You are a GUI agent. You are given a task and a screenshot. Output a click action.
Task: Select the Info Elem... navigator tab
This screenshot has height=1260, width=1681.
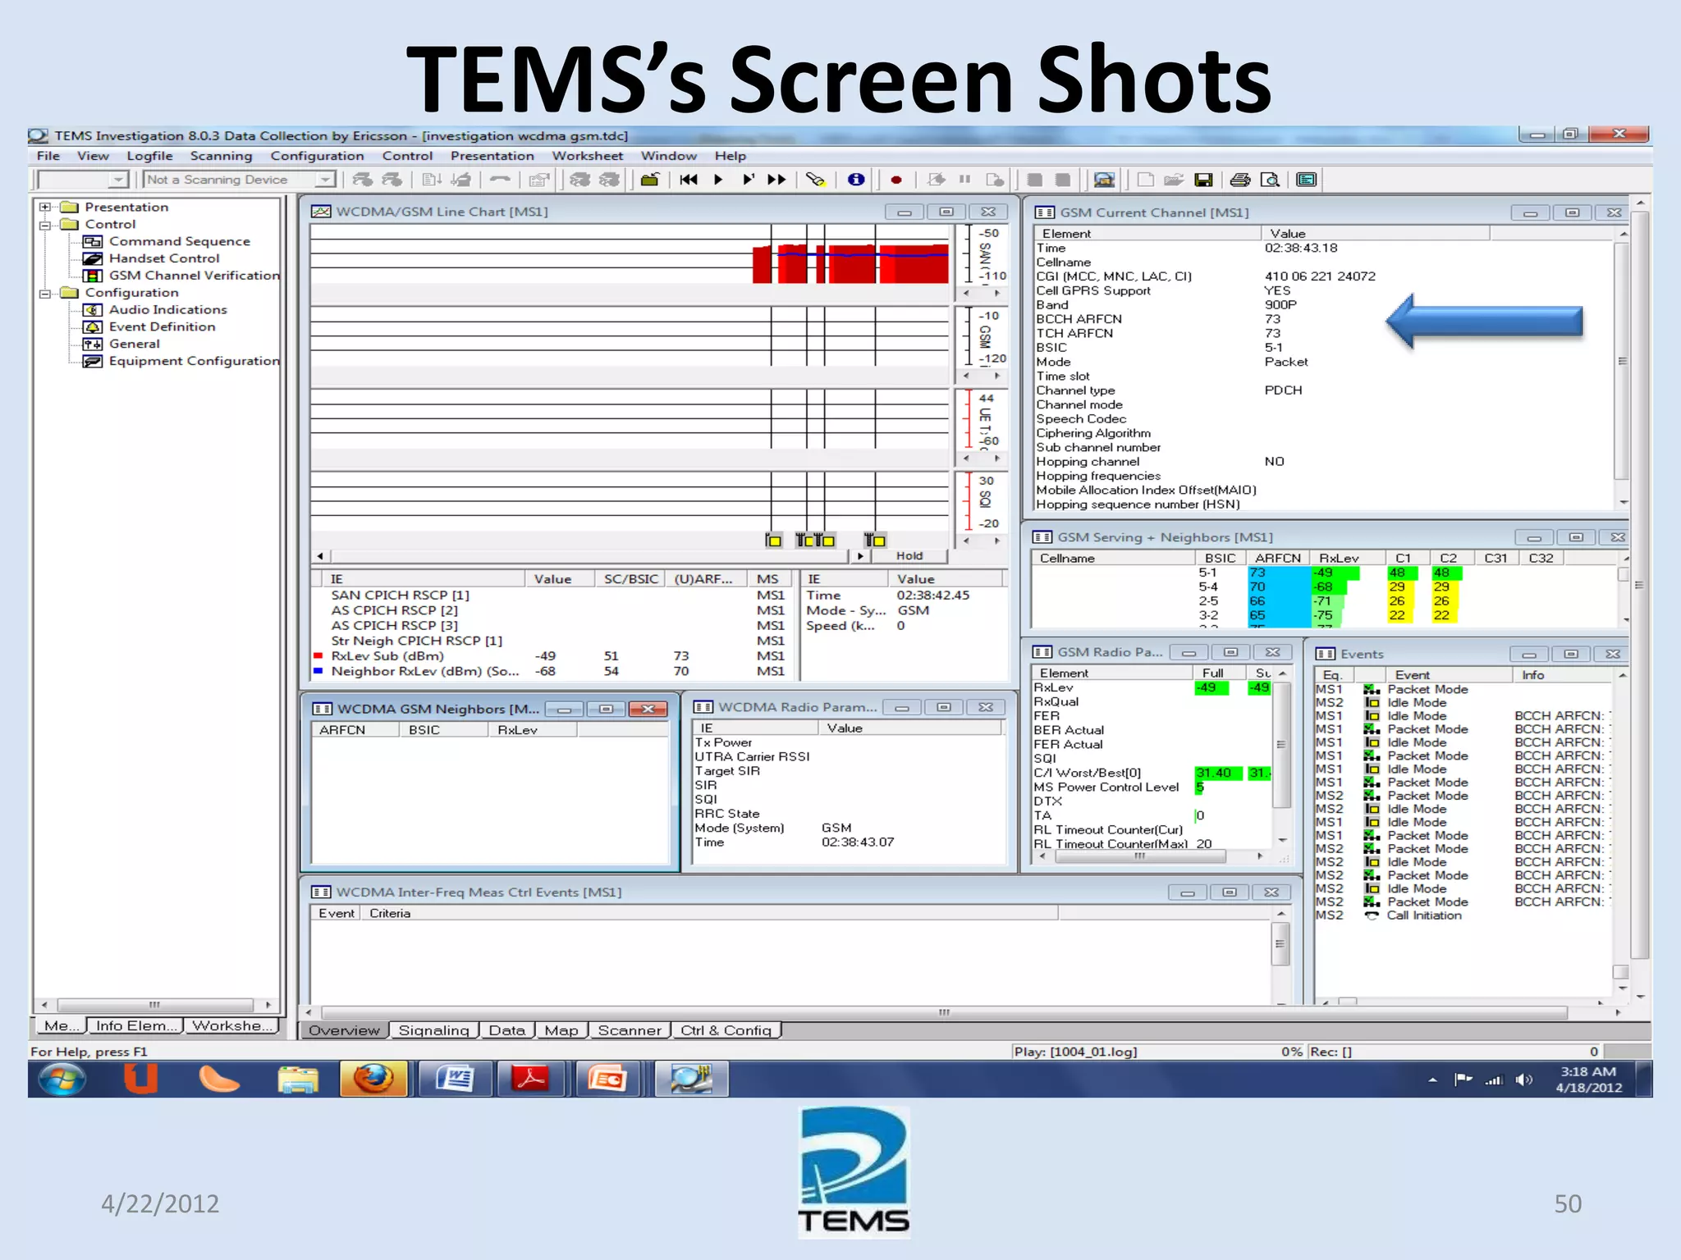click(x=135, y=1025)
